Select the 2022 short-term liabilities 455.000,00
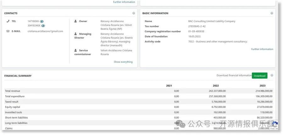 220,118
